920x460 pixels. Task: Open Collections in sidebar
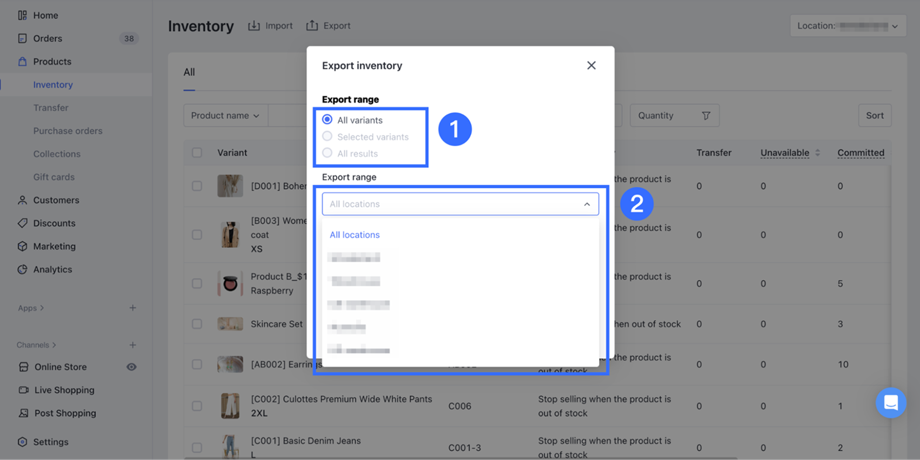[57, 154]
